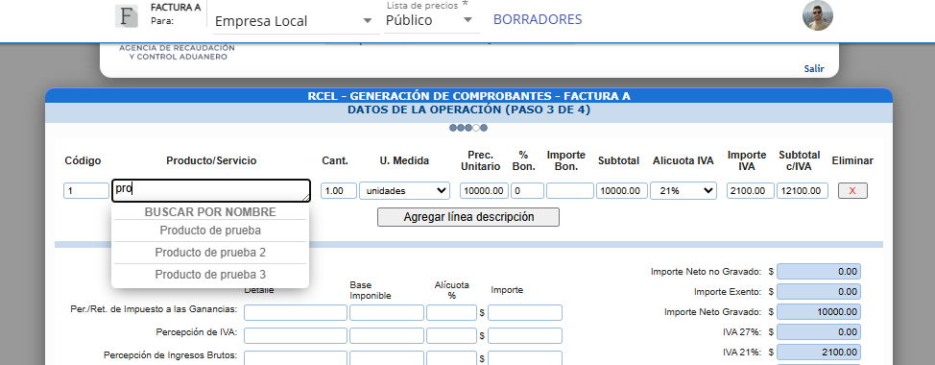Select suggestion Producto de prueba 3
The height and width of the screenshot is (365, 935).
(210, 275)
